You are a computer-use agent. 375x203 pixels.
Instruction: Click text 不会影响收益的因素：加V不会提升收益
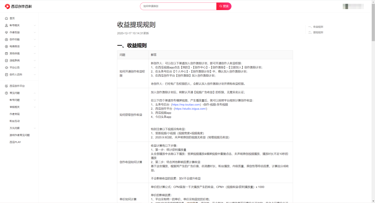(176, 179)
